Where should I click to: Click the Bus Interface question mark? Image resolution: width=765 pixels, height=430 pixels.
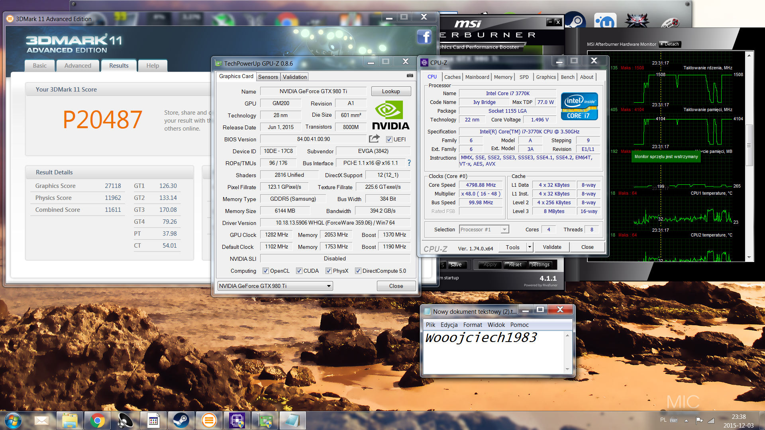point(409,162)
